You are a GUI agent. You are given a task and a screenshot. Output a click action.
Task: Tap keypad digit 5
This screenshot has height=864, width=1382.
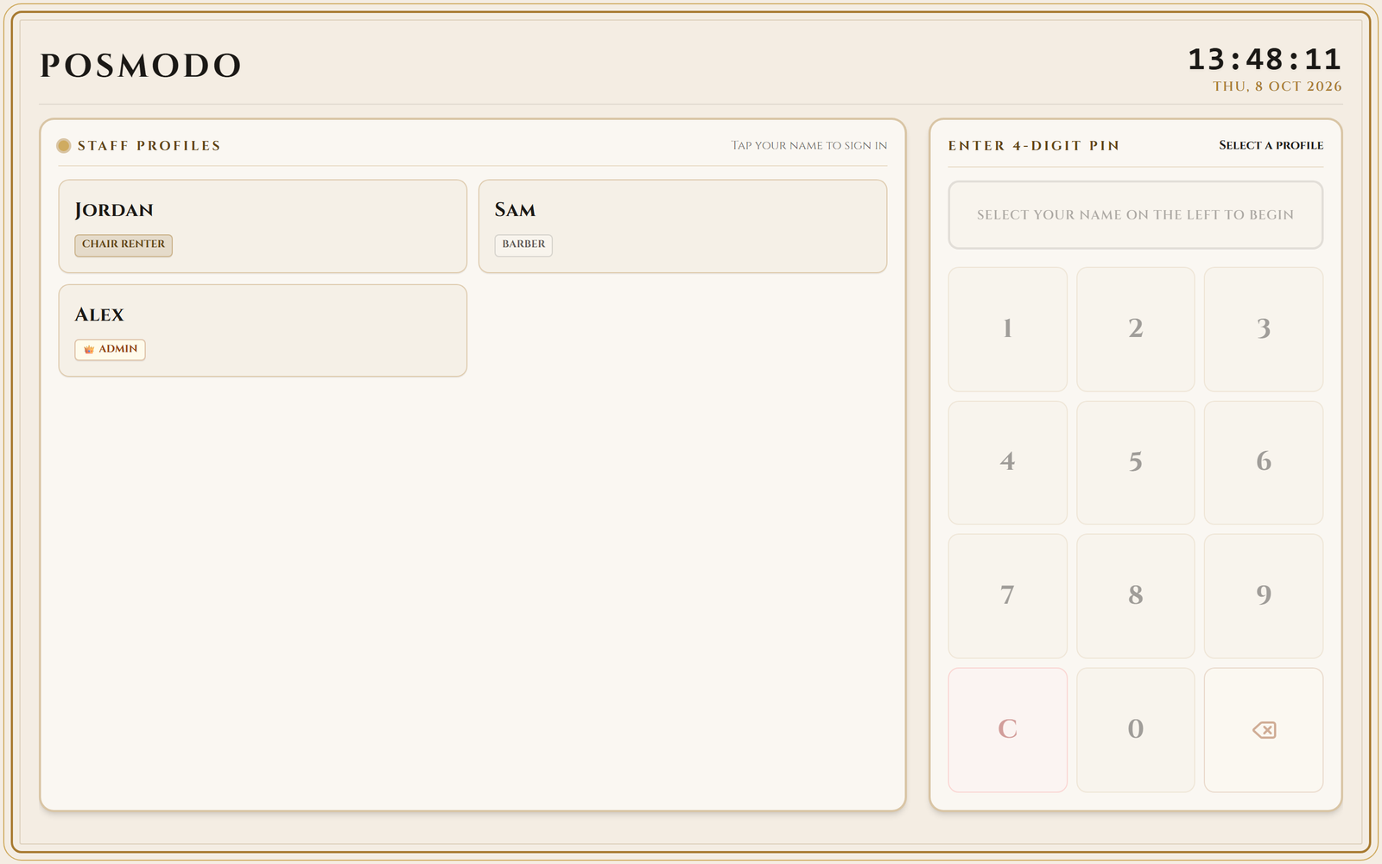point(1136,462)
